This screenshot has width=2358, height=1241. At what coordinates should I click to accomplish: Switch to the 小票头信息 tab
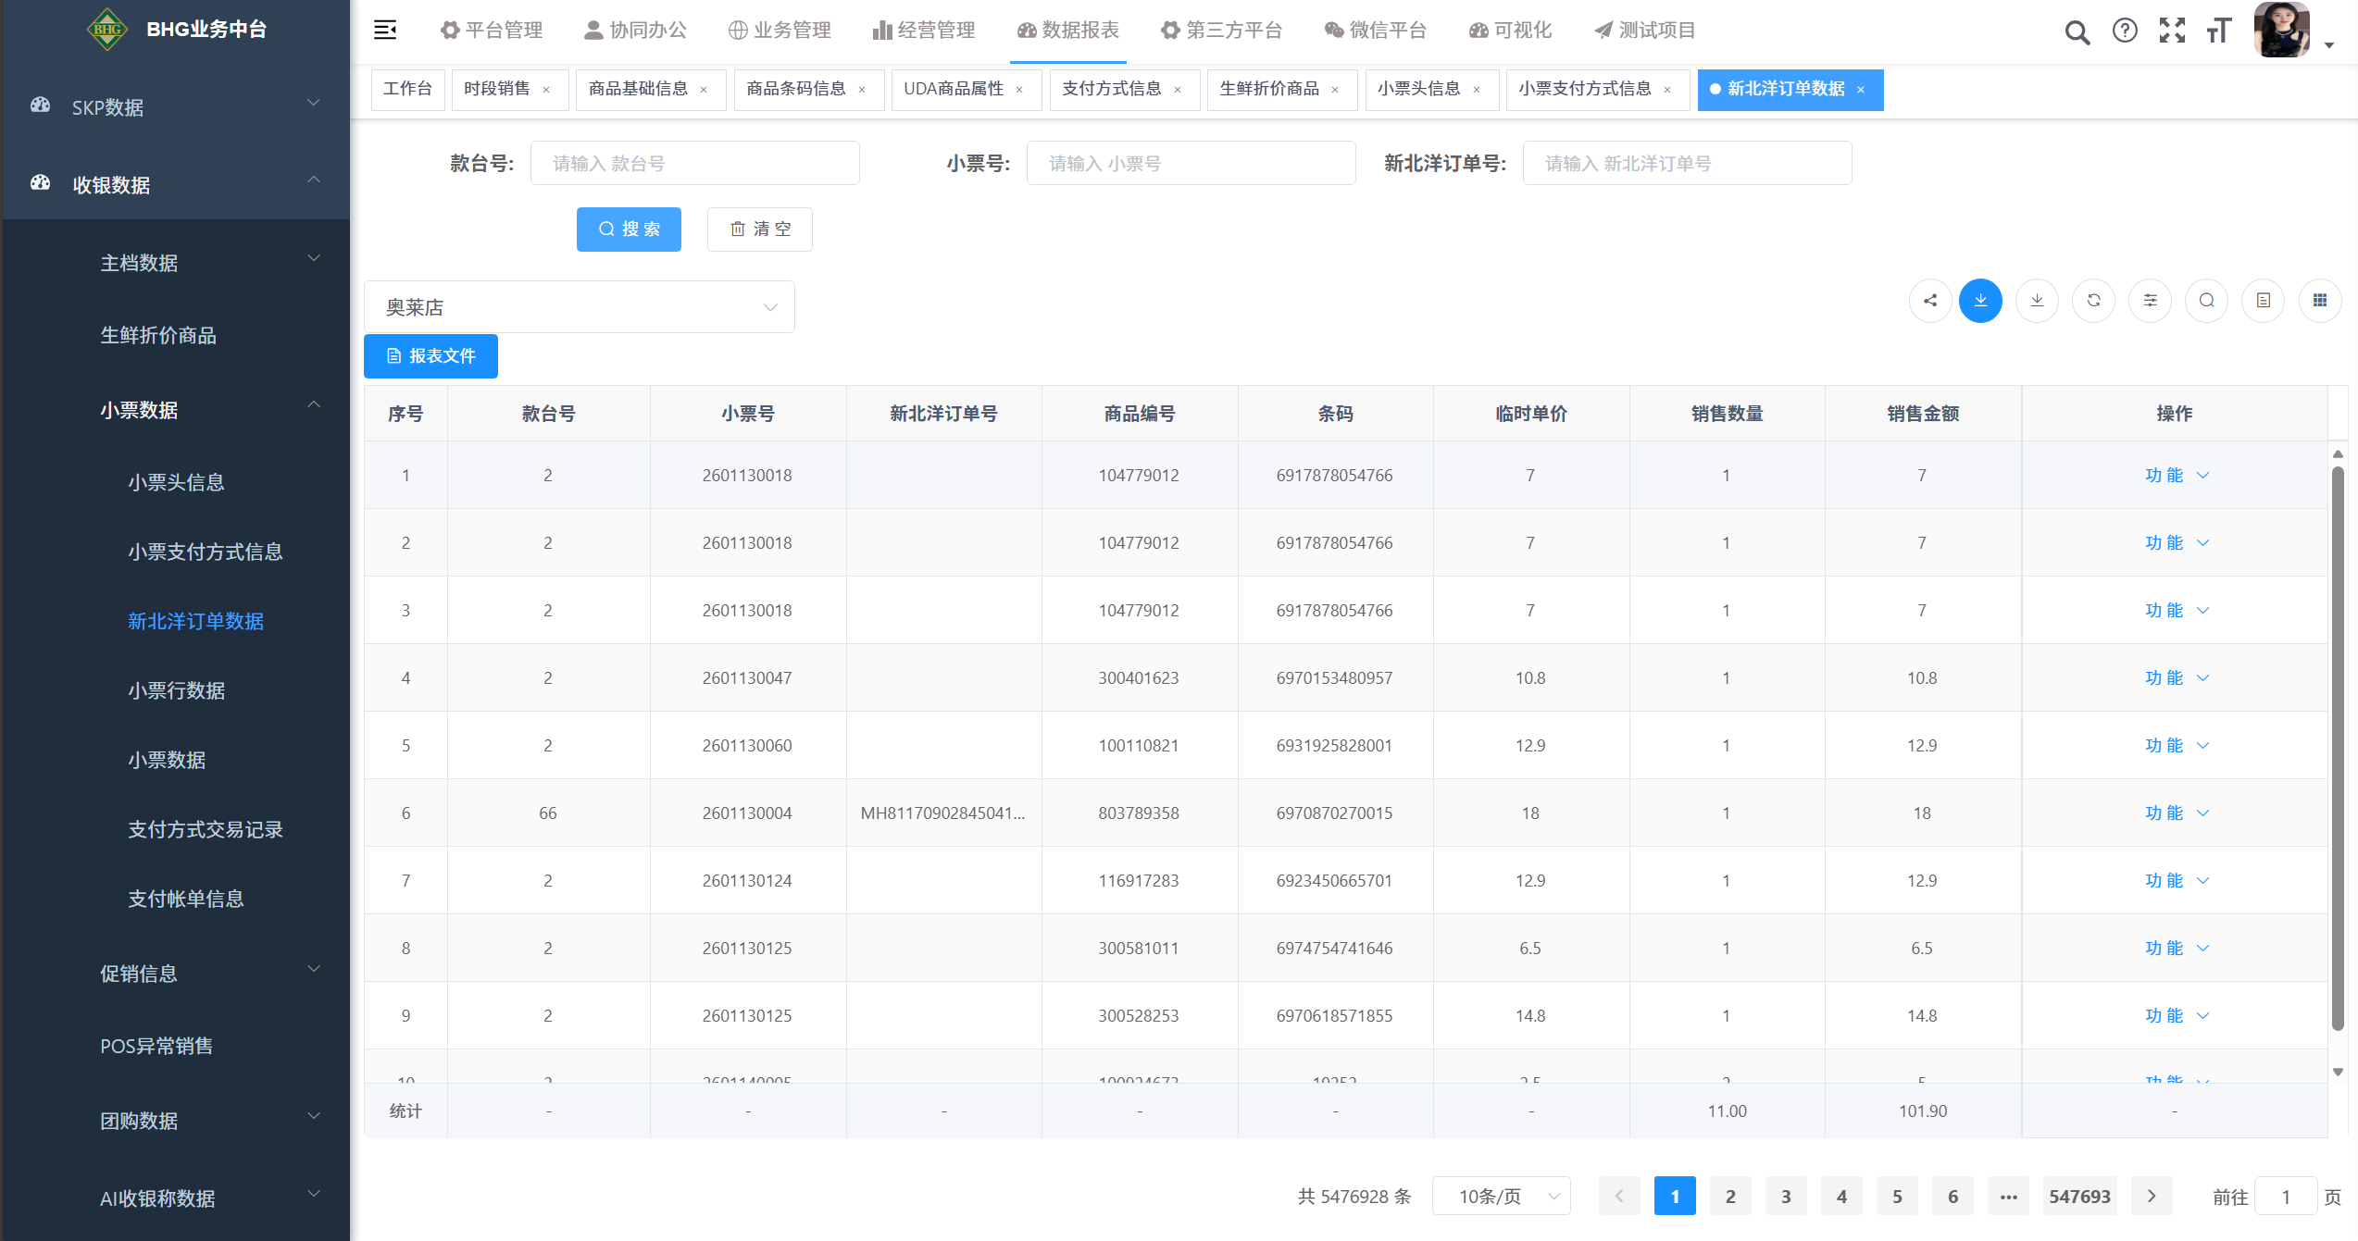click(x=1418, y=89)
